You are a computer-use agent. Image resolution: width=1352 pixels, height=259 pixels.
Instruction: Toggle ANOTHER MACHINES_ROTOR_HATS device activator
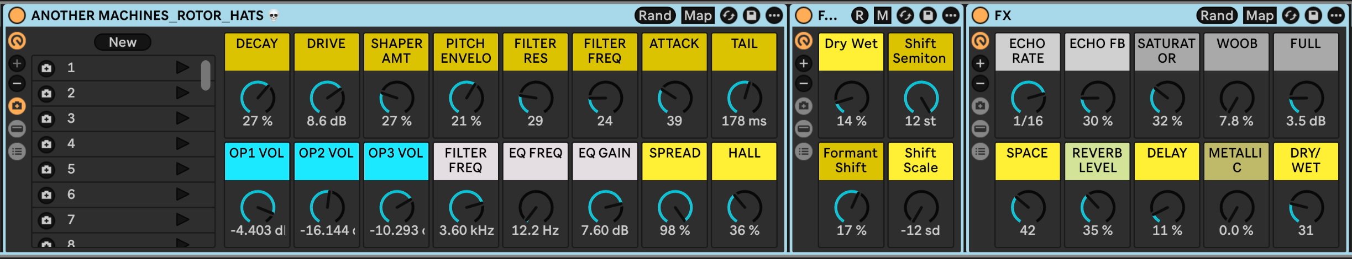coord(17,15)
